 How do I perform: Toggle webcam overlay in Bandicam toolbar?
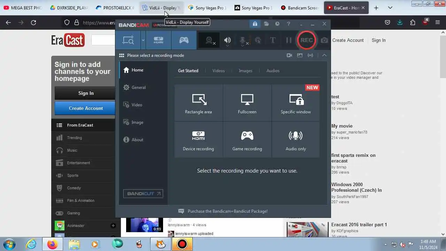(x=209, y=40)
